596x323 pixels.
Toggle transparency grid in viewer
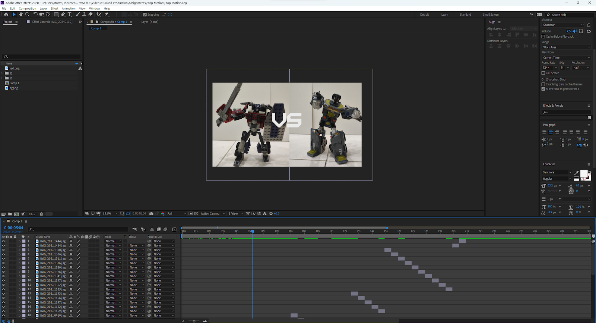tap(196, 214)
